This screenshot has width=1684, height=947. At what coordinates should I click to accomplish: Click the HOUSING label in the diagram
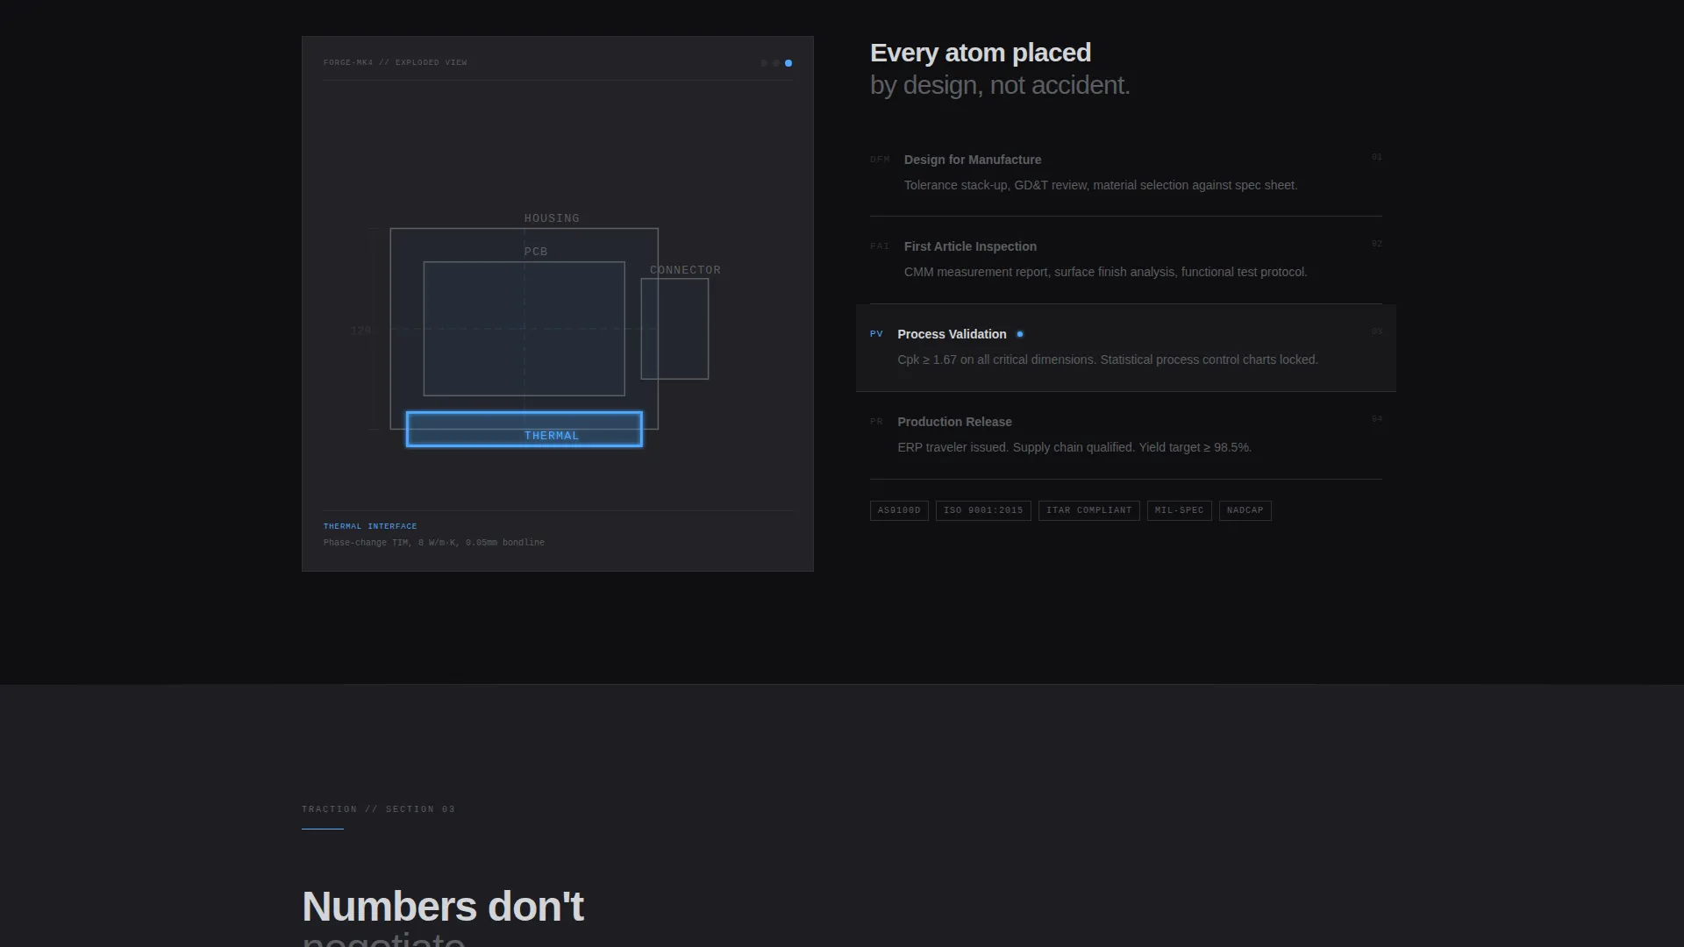point(552,218)
